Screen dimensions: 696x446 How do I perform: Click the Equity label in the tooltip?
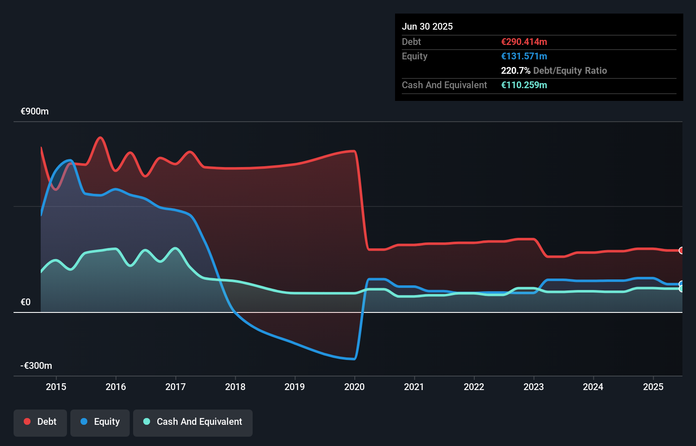[414, 56]
